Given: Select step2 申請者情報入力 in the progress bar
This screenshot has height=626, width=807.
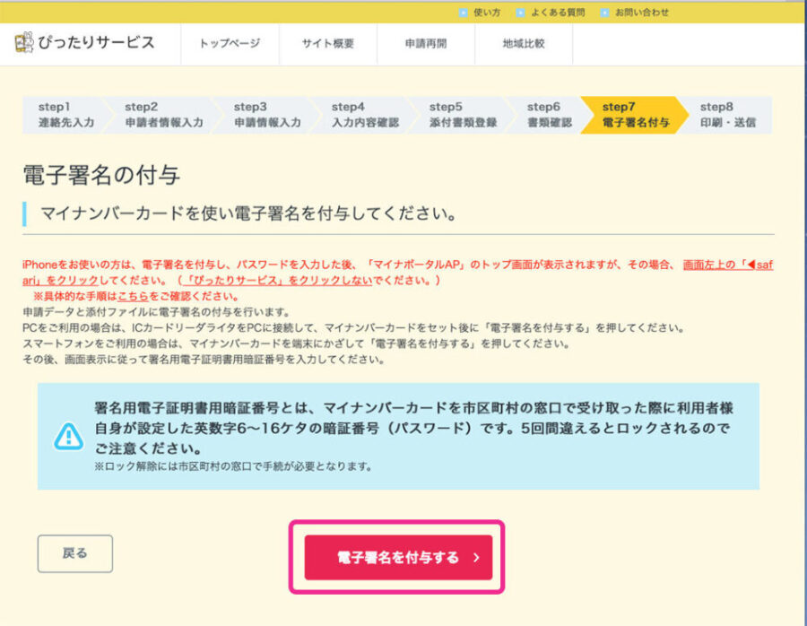Looking at the screenshot, I should pos(164,115).
